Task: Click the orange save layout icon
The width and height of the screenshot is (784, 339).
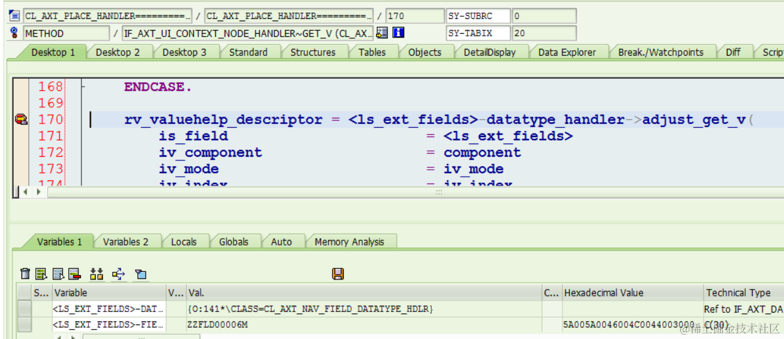Action: pyautogui.click(x=338, y=273)
